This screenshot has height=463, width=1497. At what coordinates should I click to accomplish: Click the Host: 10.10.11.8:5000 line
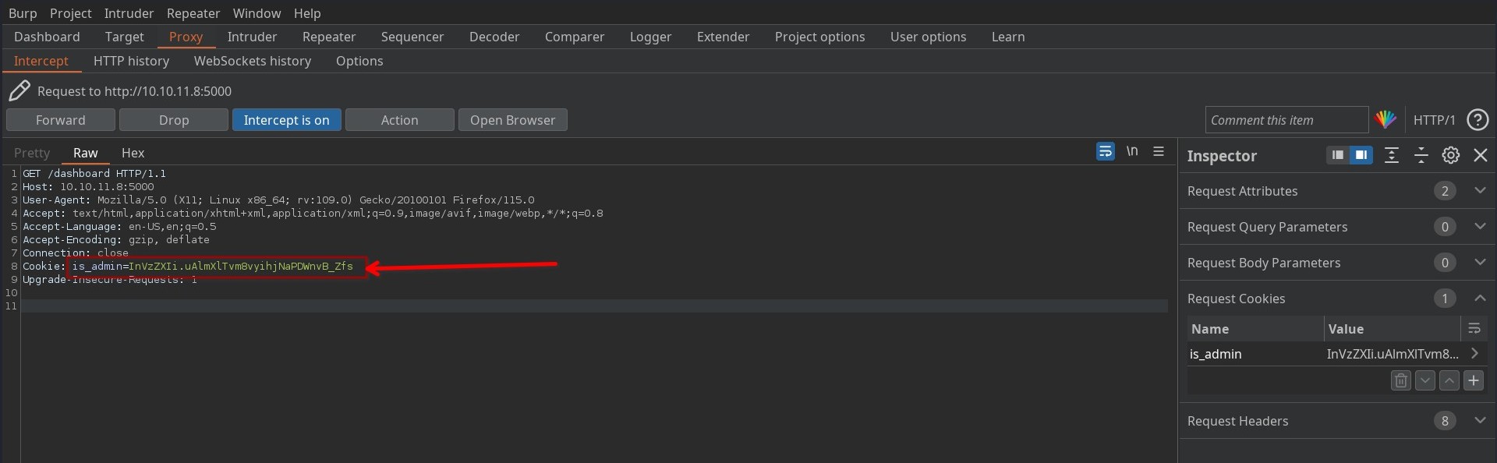tap(88, 186)
